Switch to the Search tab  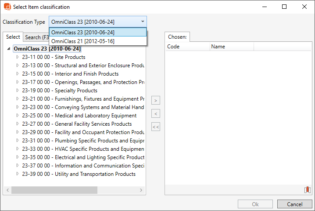[36, 37]
